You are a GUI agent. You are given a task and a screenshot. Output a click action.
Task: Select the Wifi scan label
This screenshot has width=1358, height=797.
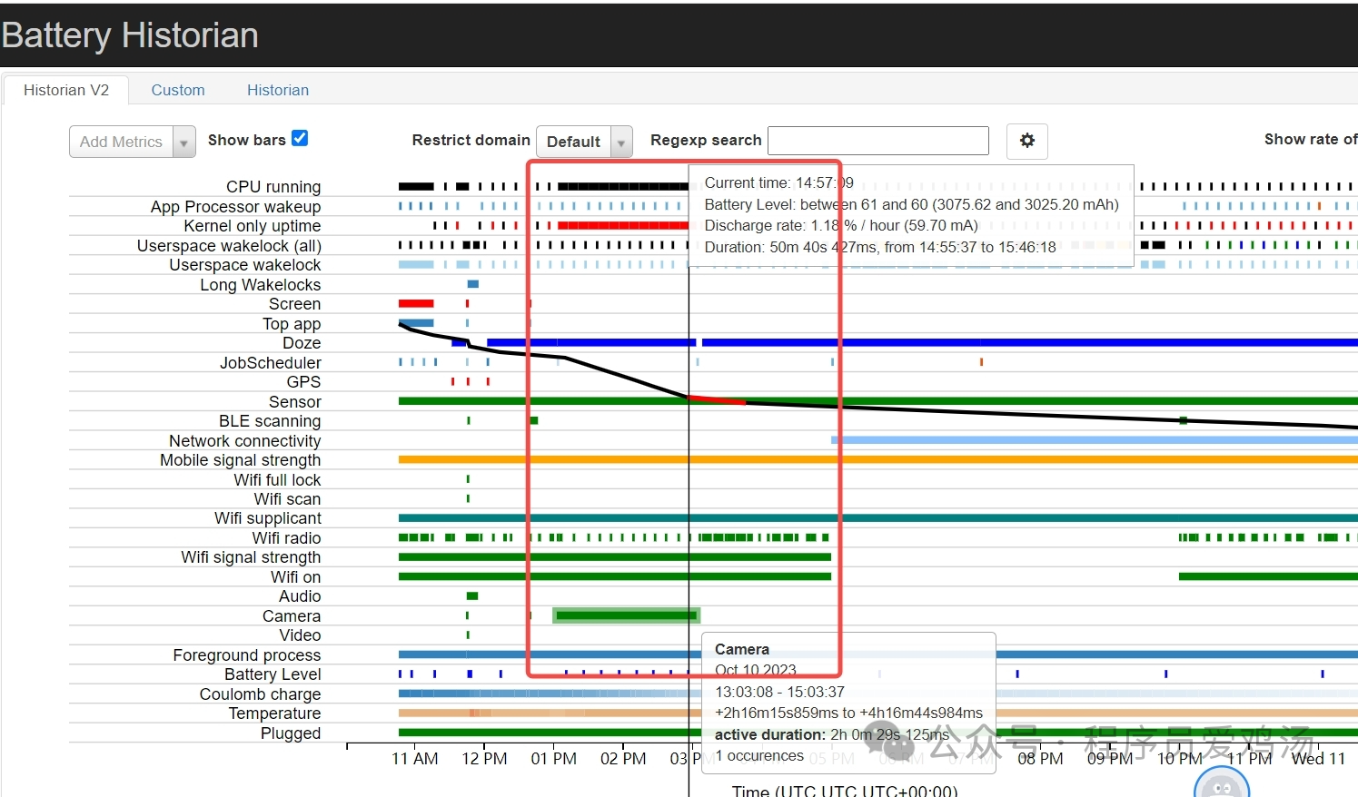[287, 499]
